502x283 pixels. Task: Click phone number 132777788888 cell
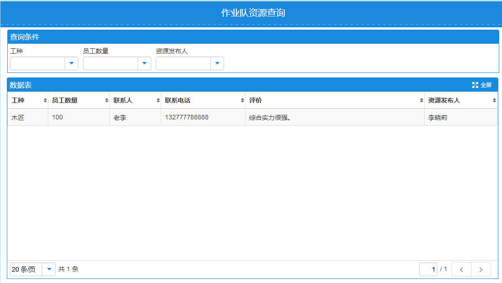[187, 117]
